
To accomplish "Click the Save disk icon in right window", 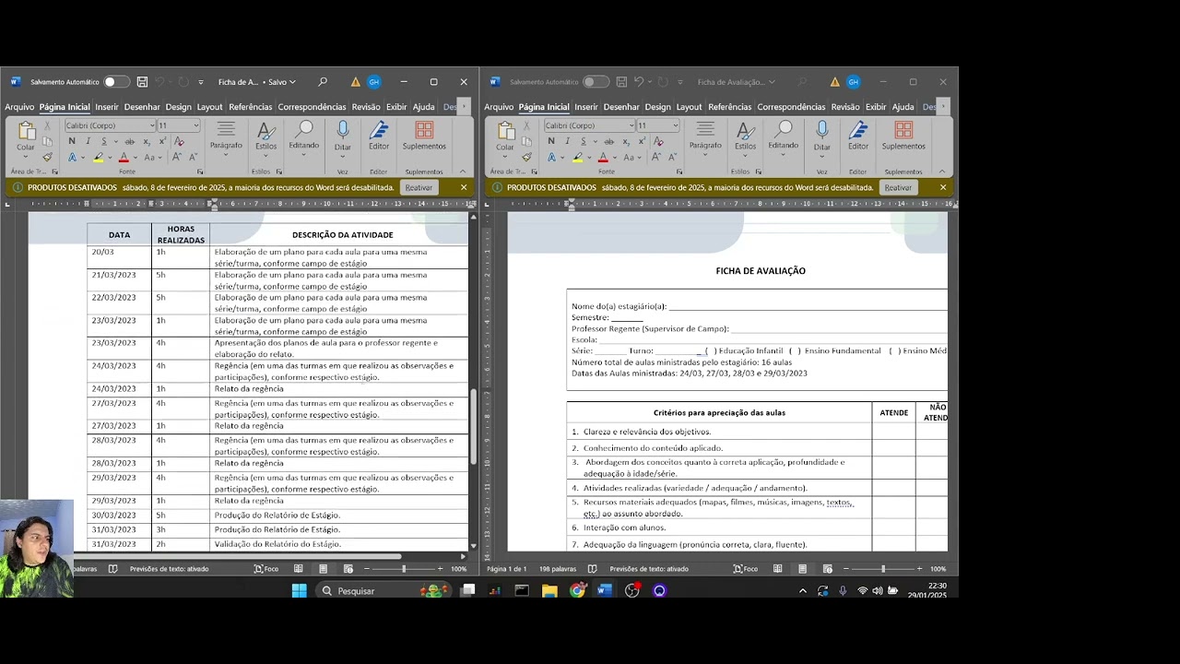I will coord(621,82).
